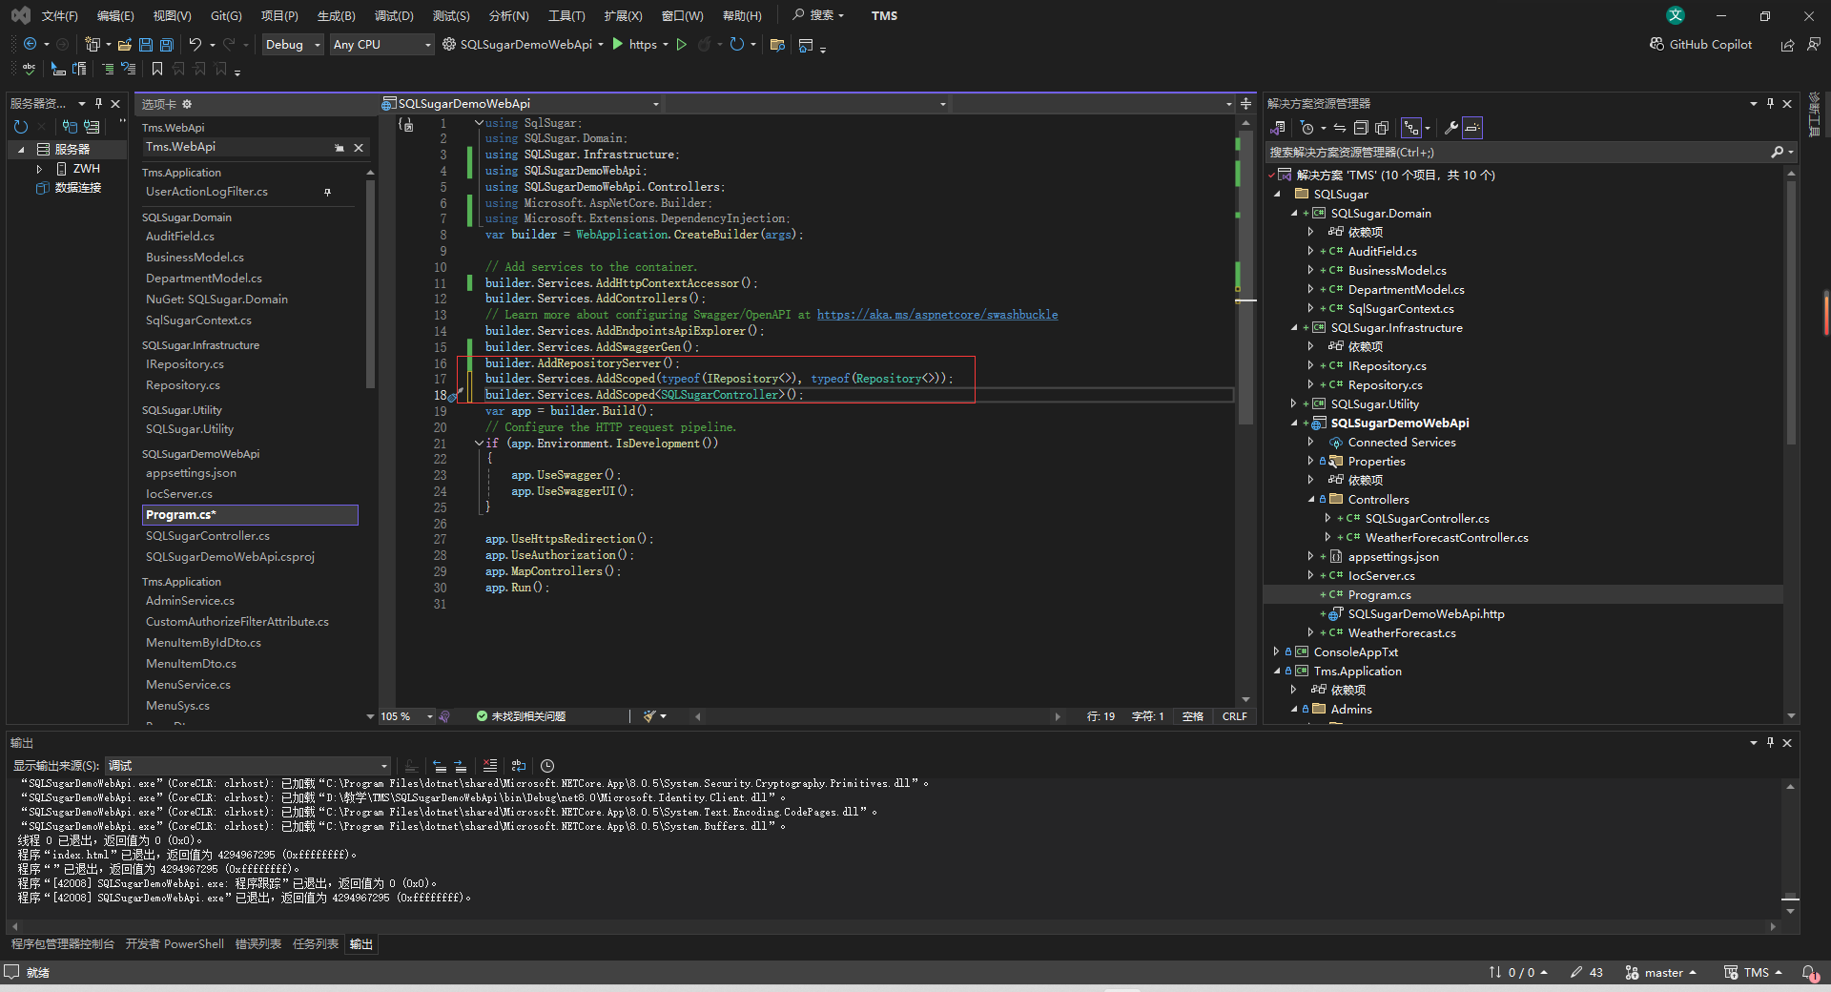Open the 105 % zoom level dropdown
Viewport: 1831px width, 992px height.
[x=407, y=716]
